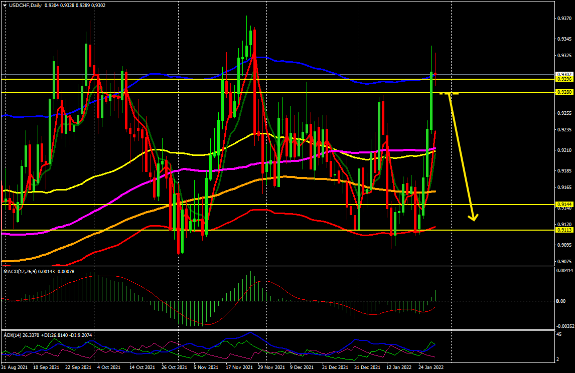
Task: Click the 0.9165 price axis value
Action: tap(564, 187)
